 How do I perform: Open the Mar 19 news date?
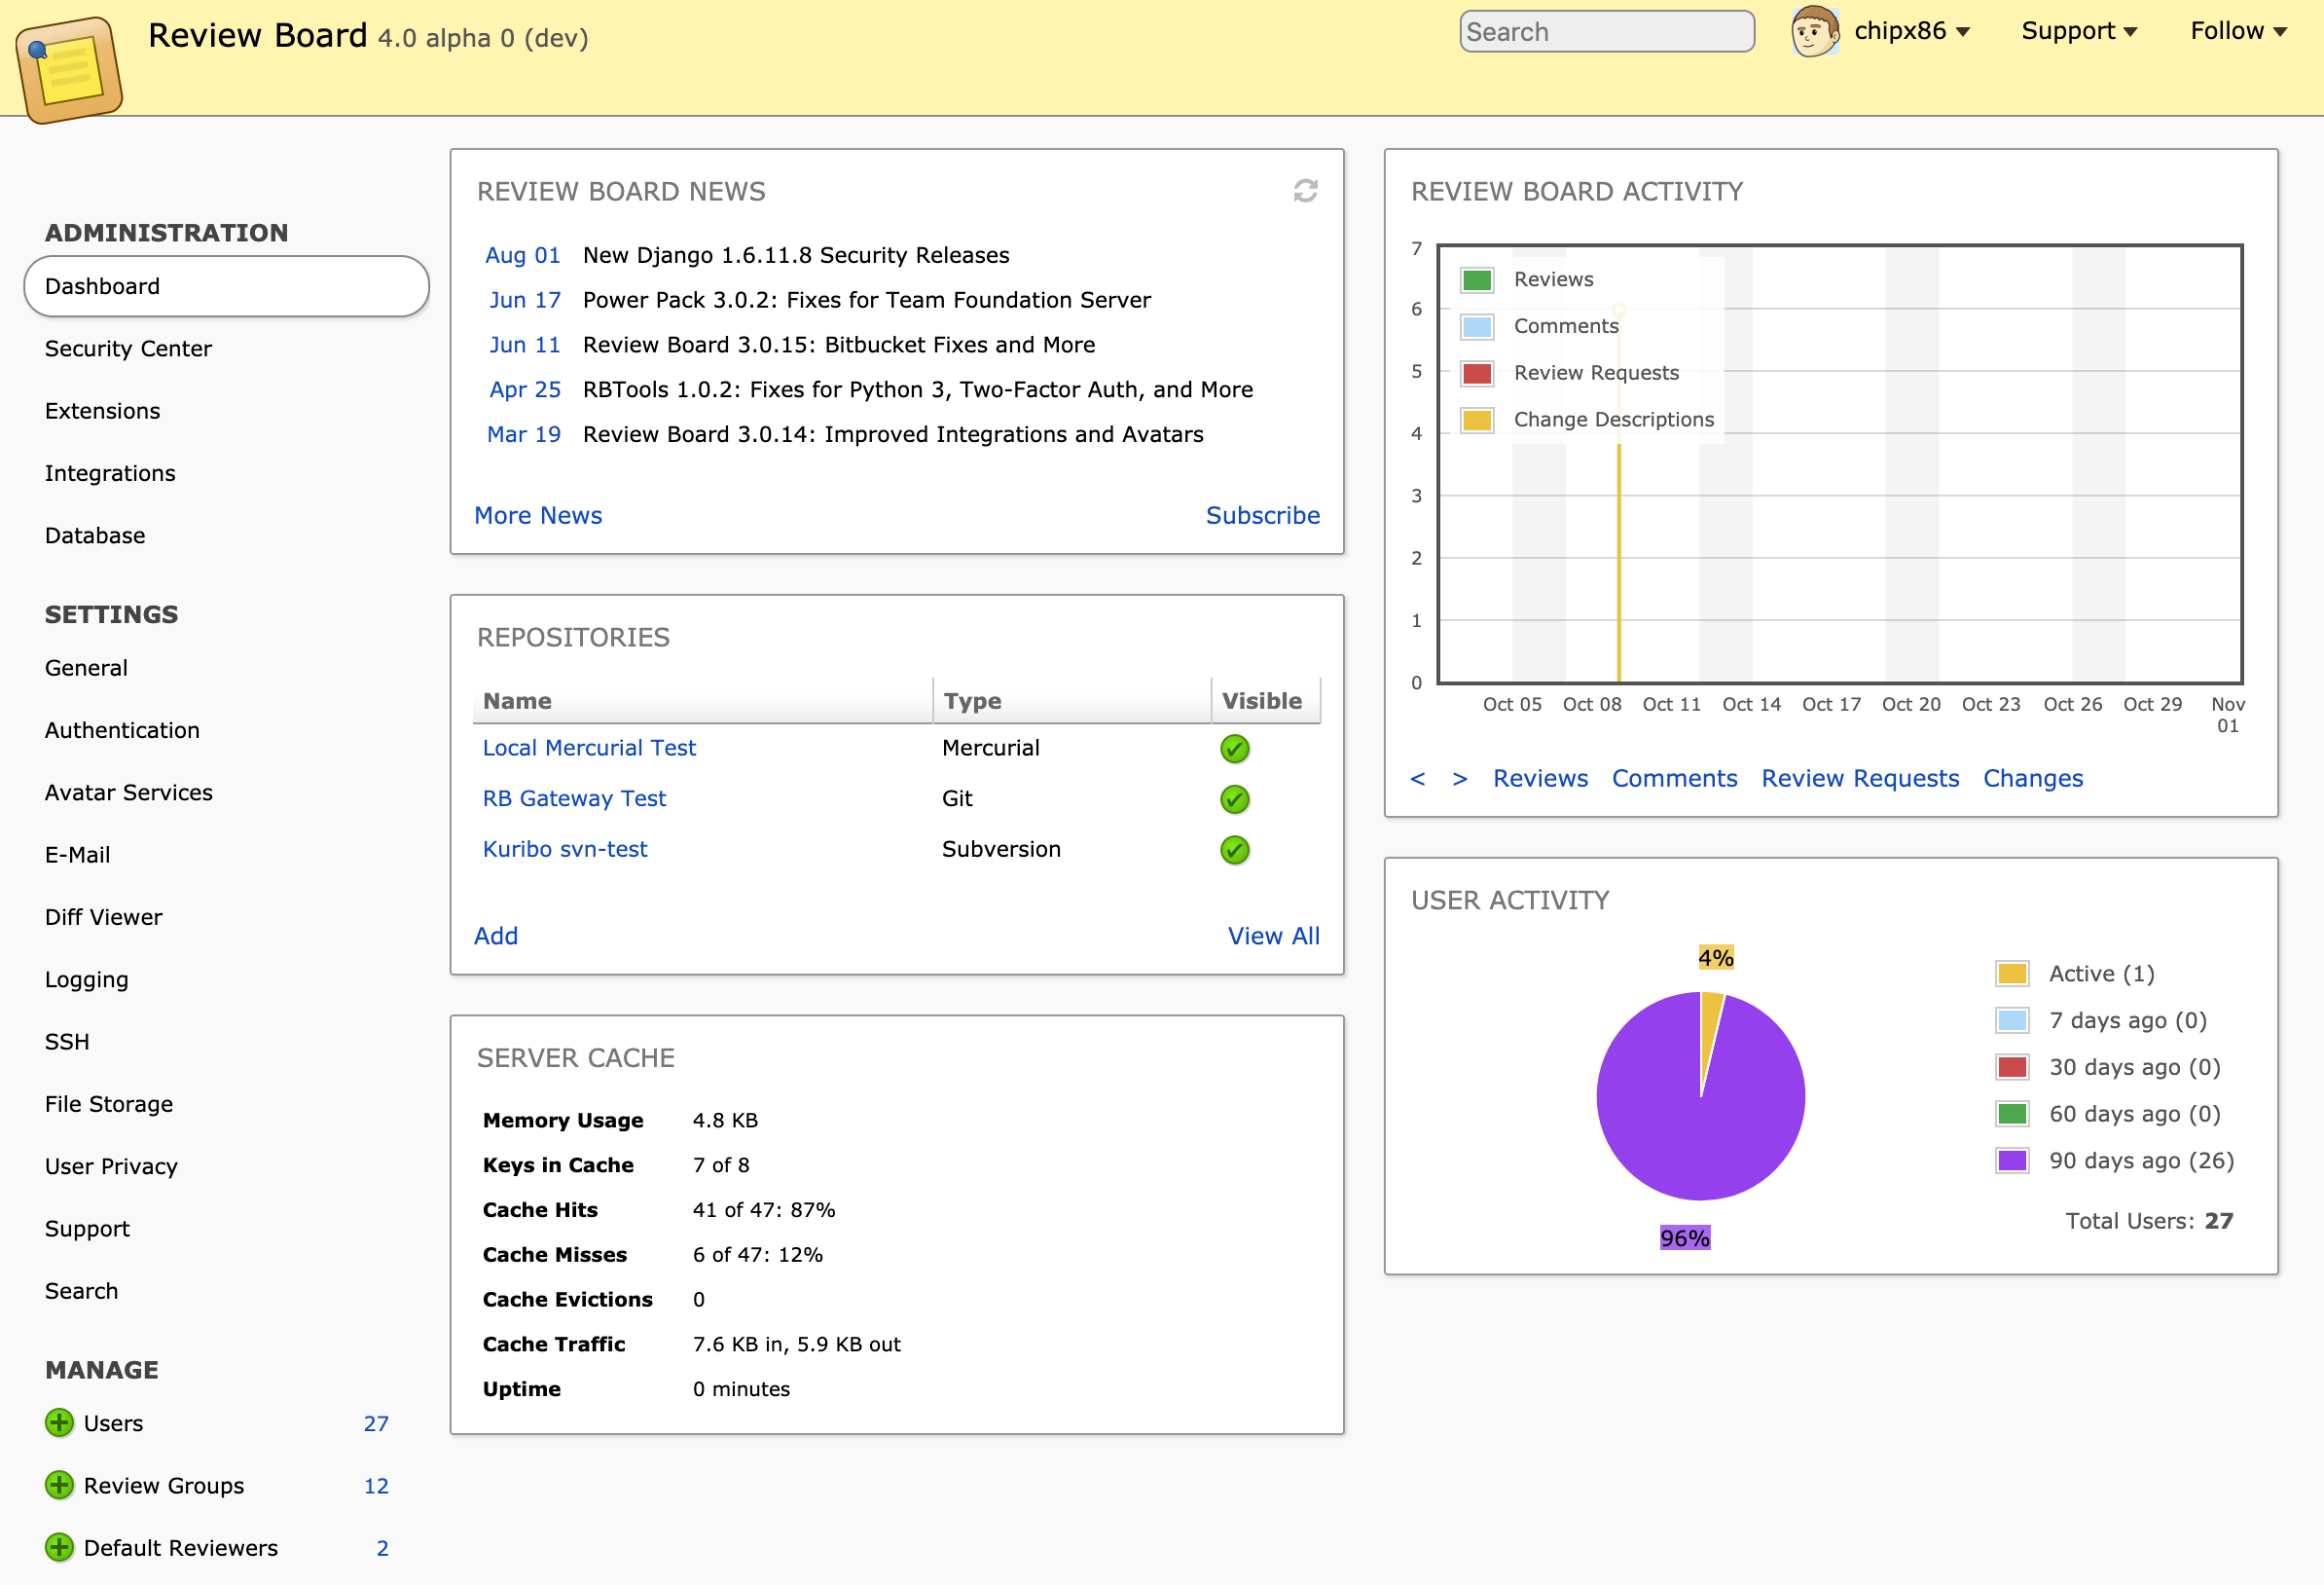point(524,434)
